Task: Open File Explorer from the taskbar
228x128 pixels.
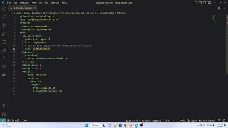Action: (115, 125)
